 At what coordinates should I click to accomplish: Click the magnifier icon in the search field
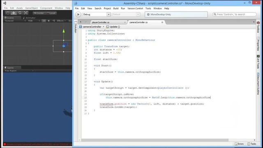click(x=215, y=14)
